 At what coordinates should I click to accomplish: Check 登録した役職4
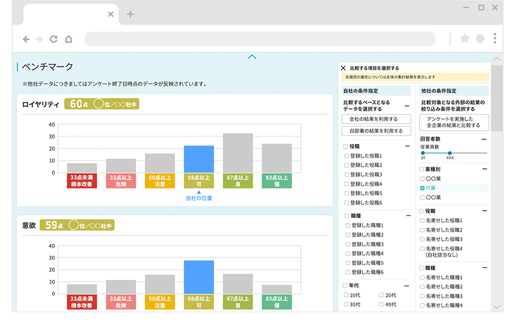pos(347,184)
